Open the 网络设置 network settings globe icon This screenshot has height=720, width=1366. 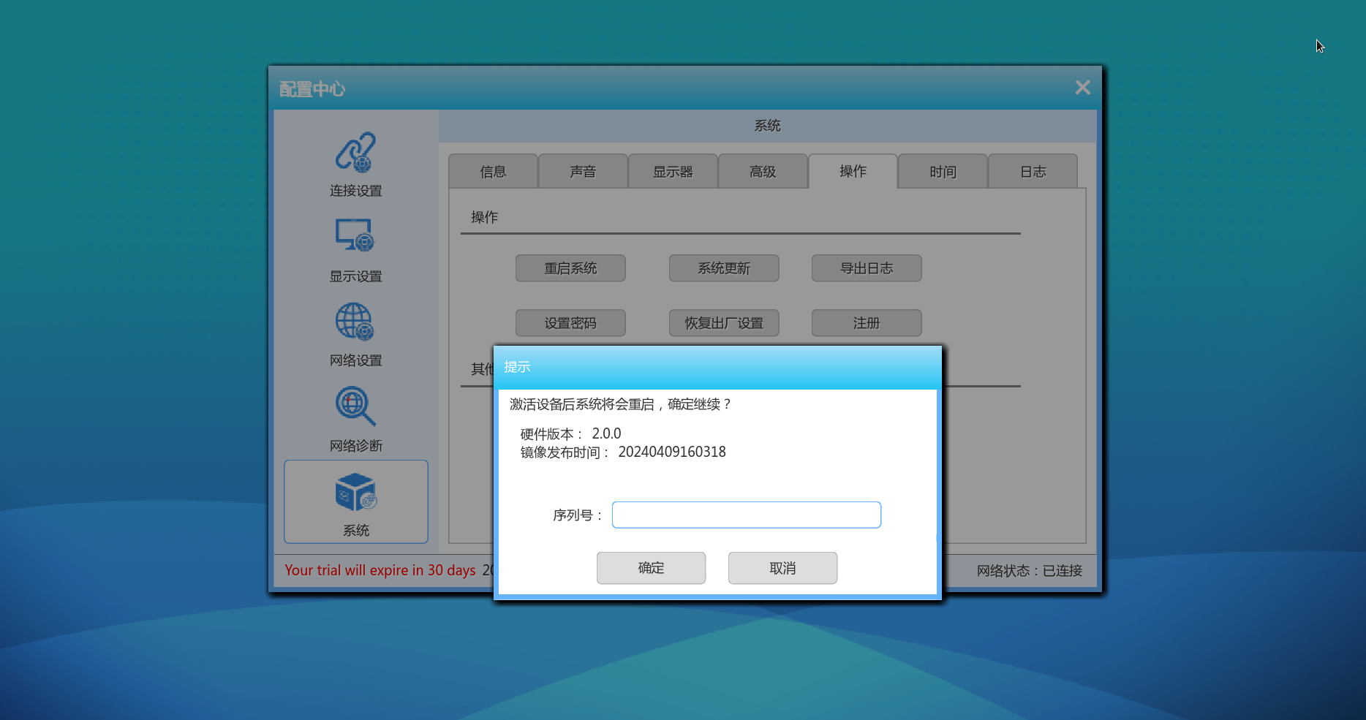click(355, 322)
